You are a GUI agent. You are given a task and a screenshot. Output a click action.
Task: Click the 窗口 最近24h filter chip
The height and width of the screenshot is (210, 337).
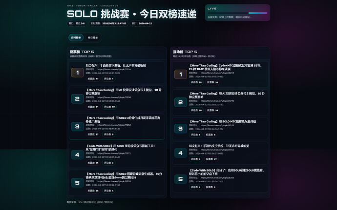coord(77,23)
